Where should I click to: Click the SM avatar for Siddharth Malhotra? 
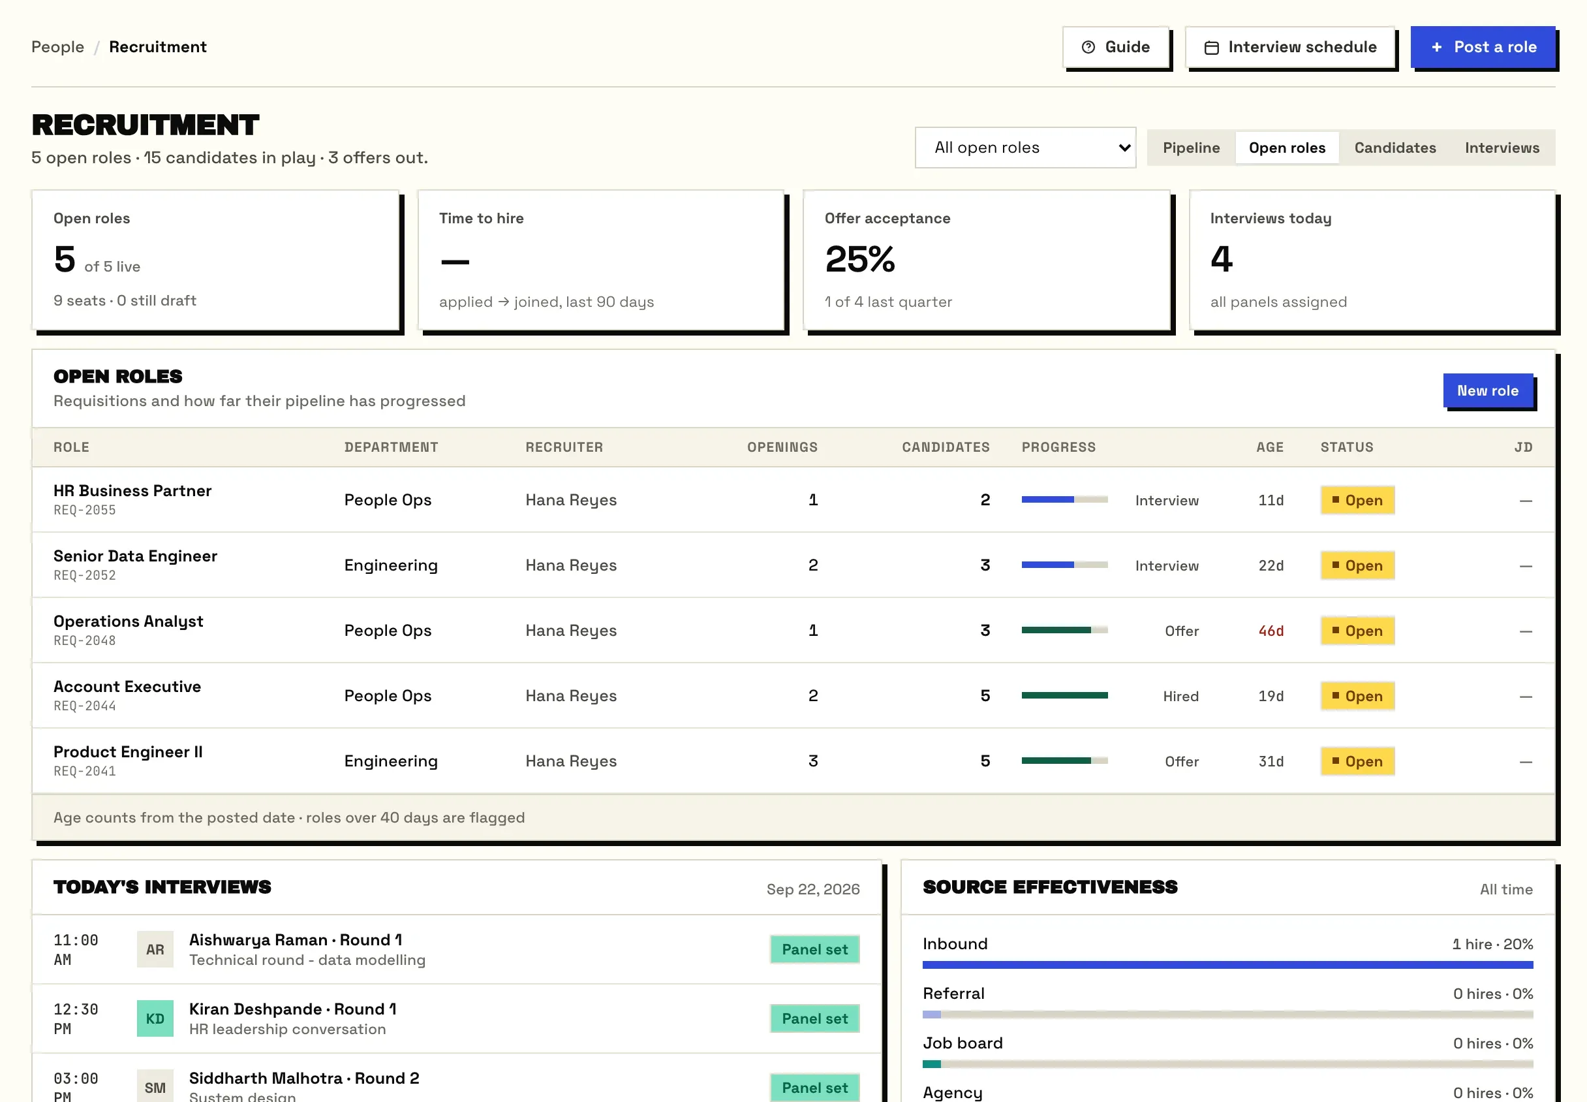click(x=155, y=1088)
